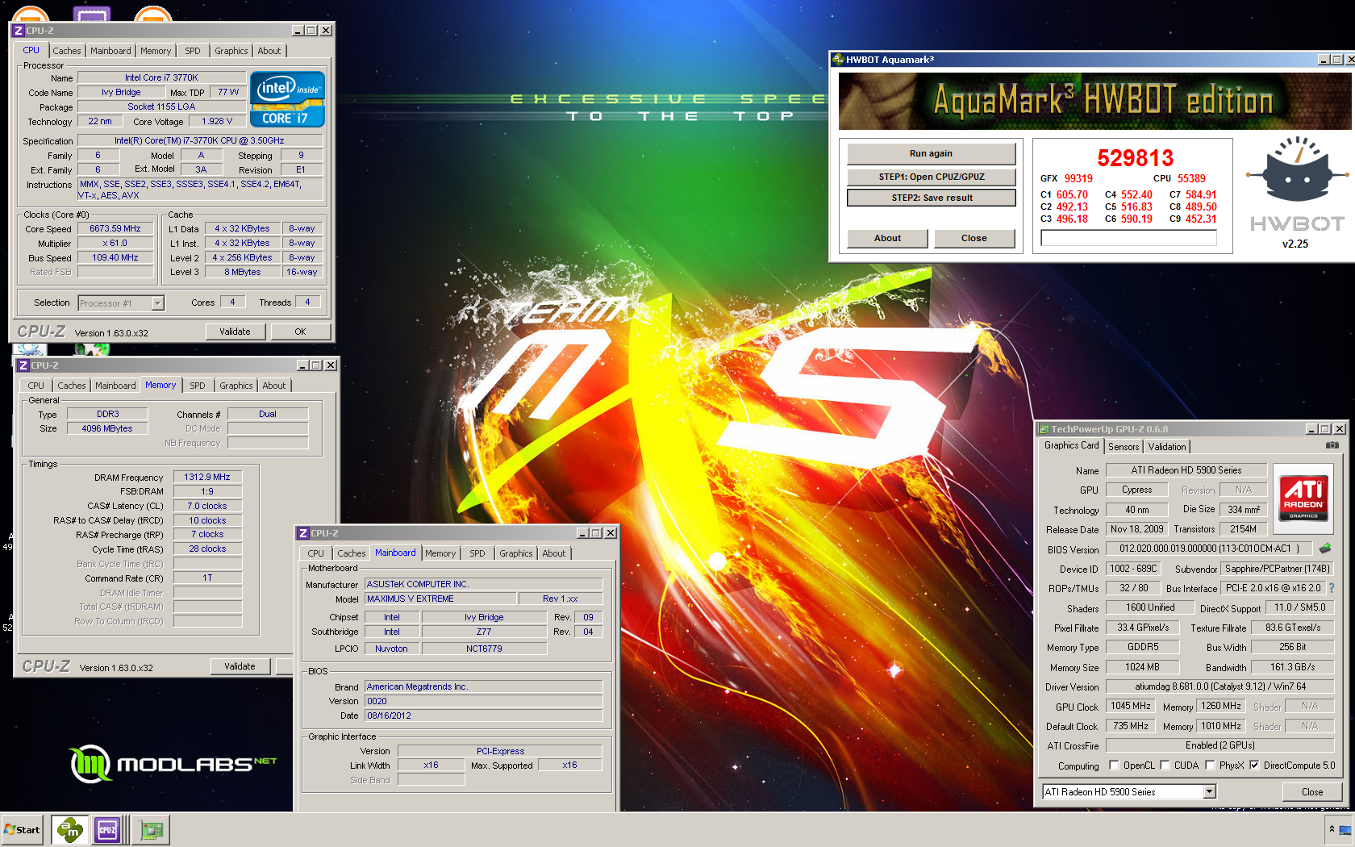Click the BIOS save chip icon in GPU-Z
Screen dimensions: 1355x847
[x=1324, y=549]
